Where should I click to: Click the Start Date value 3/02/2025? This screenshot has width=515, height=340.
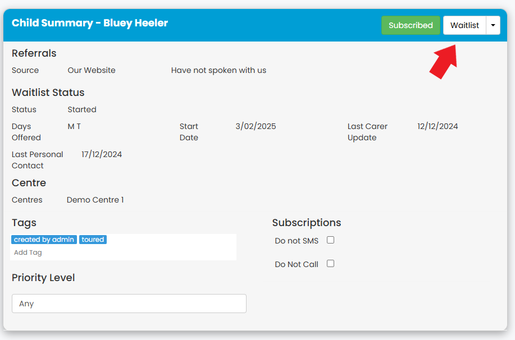(256, 126)
